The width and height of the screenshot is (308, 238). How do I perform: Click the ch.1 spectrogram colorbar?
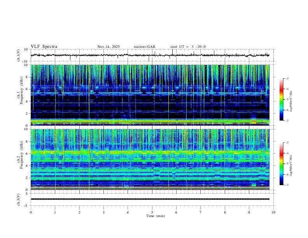tap(282, 100)
